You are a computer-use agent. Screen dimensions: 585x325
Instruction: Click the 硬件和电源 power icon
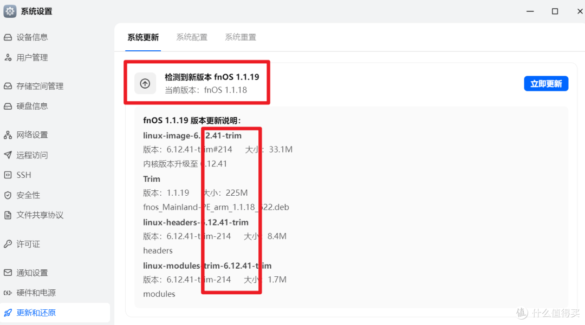click(8, 293)
